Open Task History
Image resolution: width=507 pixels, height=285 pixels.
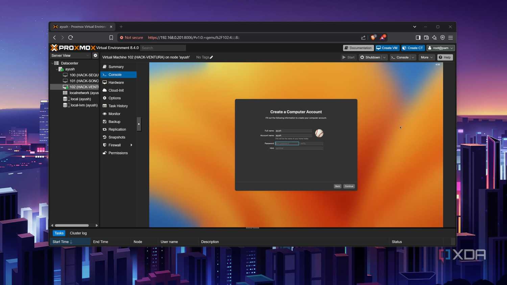tap(119, 106)
